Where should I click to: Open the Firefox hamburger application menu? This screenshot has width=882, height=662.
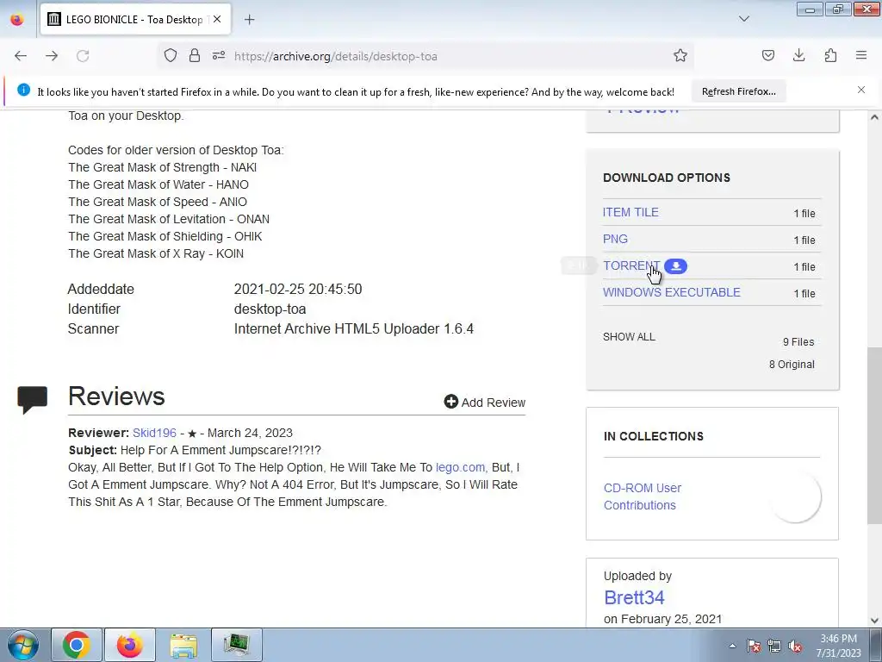(x=861, y=55)
